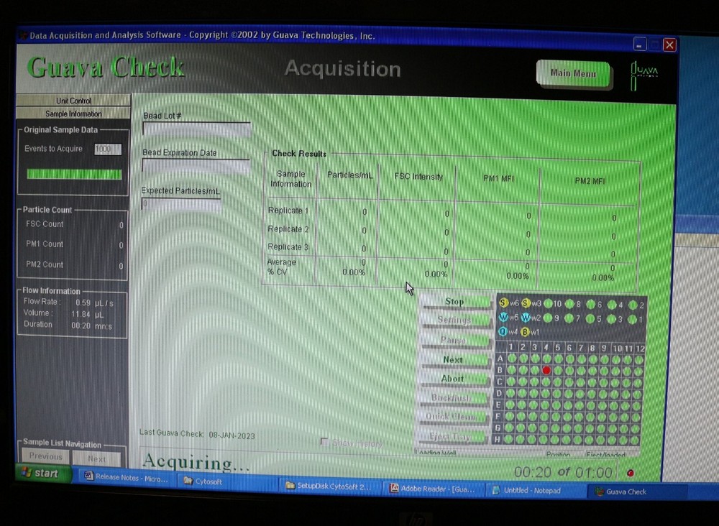Click the red active well B4

coord(546,370)
